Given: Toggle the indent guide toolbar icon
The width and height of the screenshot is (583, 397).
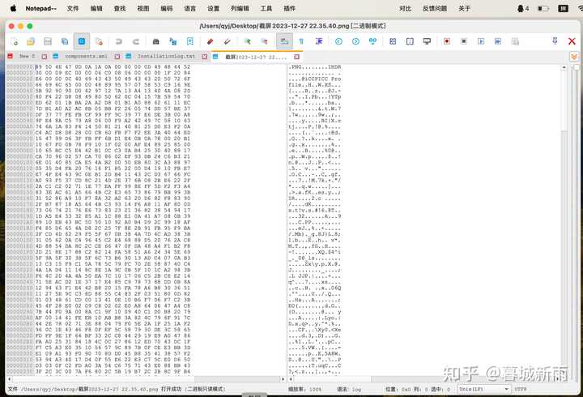Looking at the screenshot, I should click(319, 41).
